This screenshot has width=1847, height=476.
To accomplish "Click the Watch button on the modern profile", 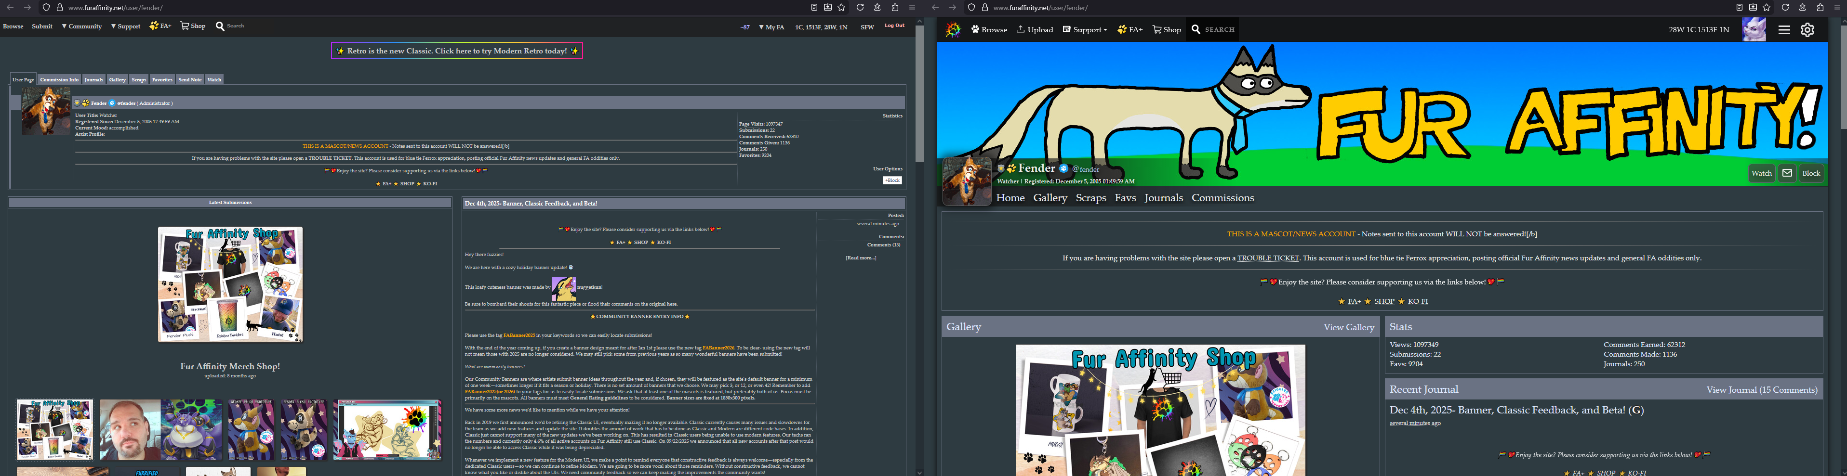I will pyautogui.click(x=1761, y=173).
